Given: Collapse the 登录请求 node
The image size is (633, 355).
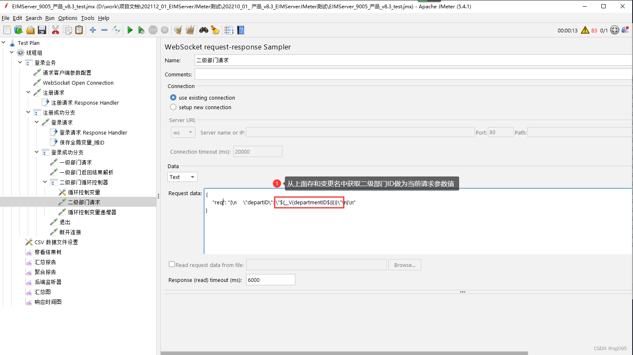Looking at the screenshot, I should tap(37, 122).
